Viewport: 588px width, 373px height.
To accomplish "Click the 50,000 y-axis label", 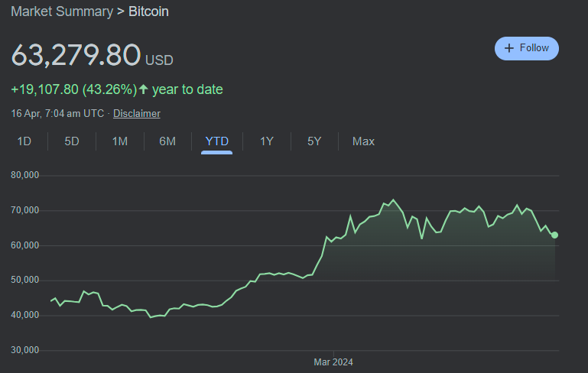I will coord(24,280).
